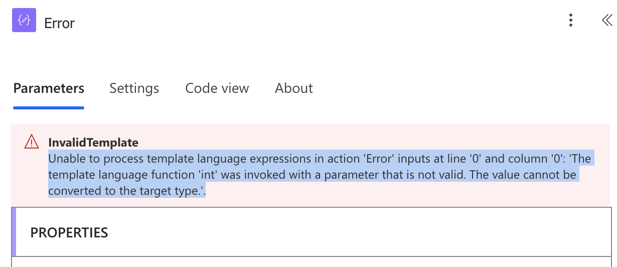Click the purple Compose action icon
This screenshot has width=617, height=267.
click(x=24, y=21)
